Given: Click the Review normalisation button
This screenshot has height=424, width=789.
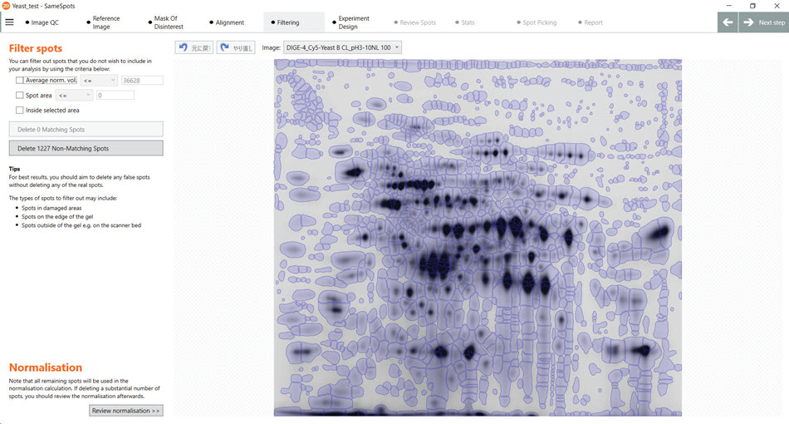Looking at the screenshot, I should click(x=125, y=411).
